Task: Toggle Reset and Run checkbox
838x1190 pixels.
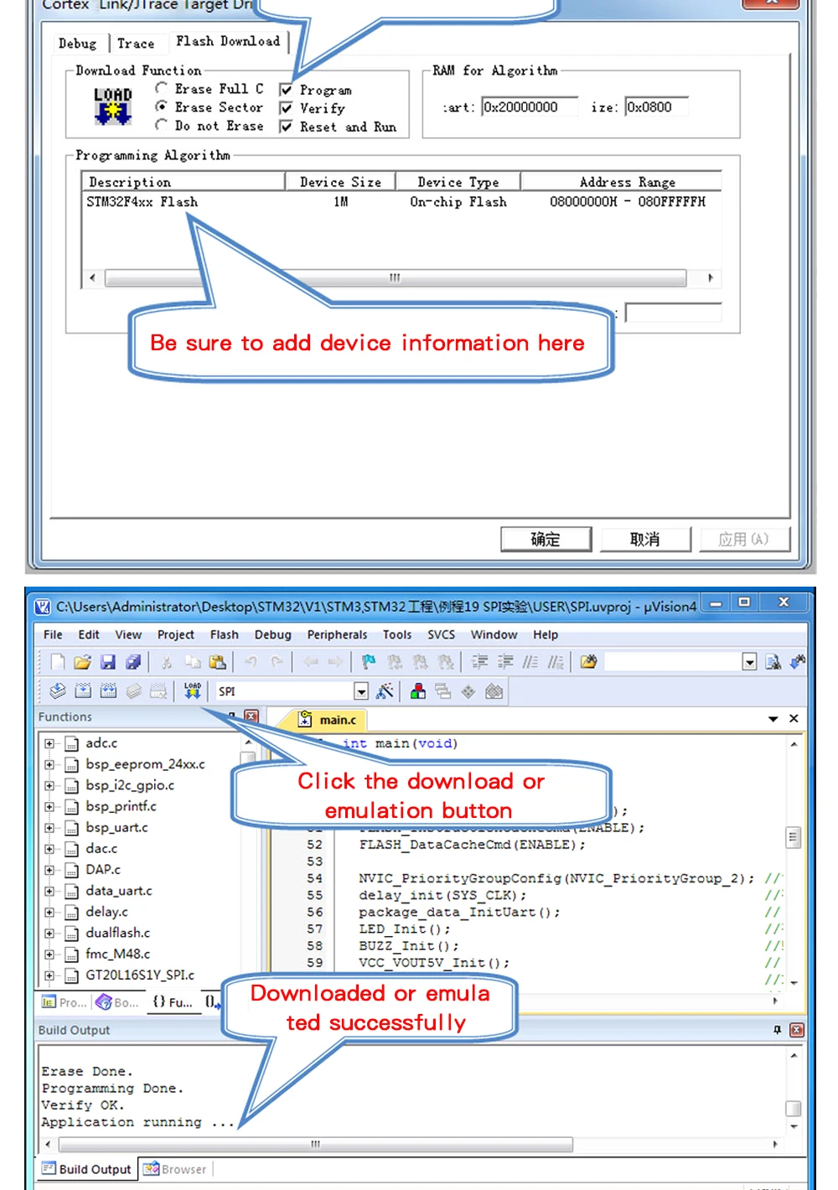Action: point(286,127)
